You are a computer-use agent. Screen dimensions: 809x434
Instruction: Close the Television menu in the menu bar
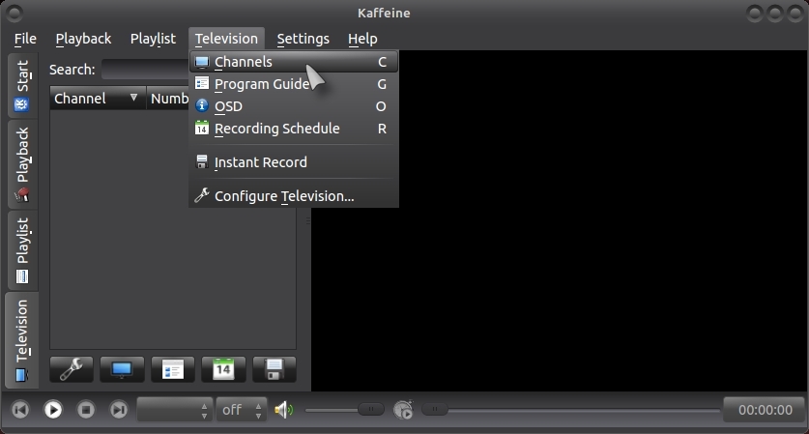point(226,39)
